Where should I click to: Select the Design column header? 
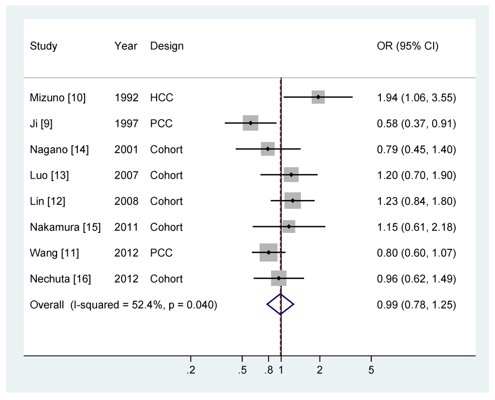167,46
